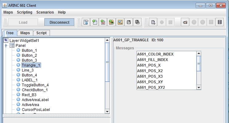The width and height of the screenshot is (229, 123).
Task: Click the blue circle icon beside LABEL_1
Action: 18,80
